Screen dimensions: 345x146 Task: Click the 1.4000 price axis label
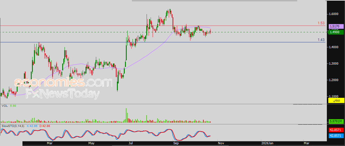[x=333, y=47]
